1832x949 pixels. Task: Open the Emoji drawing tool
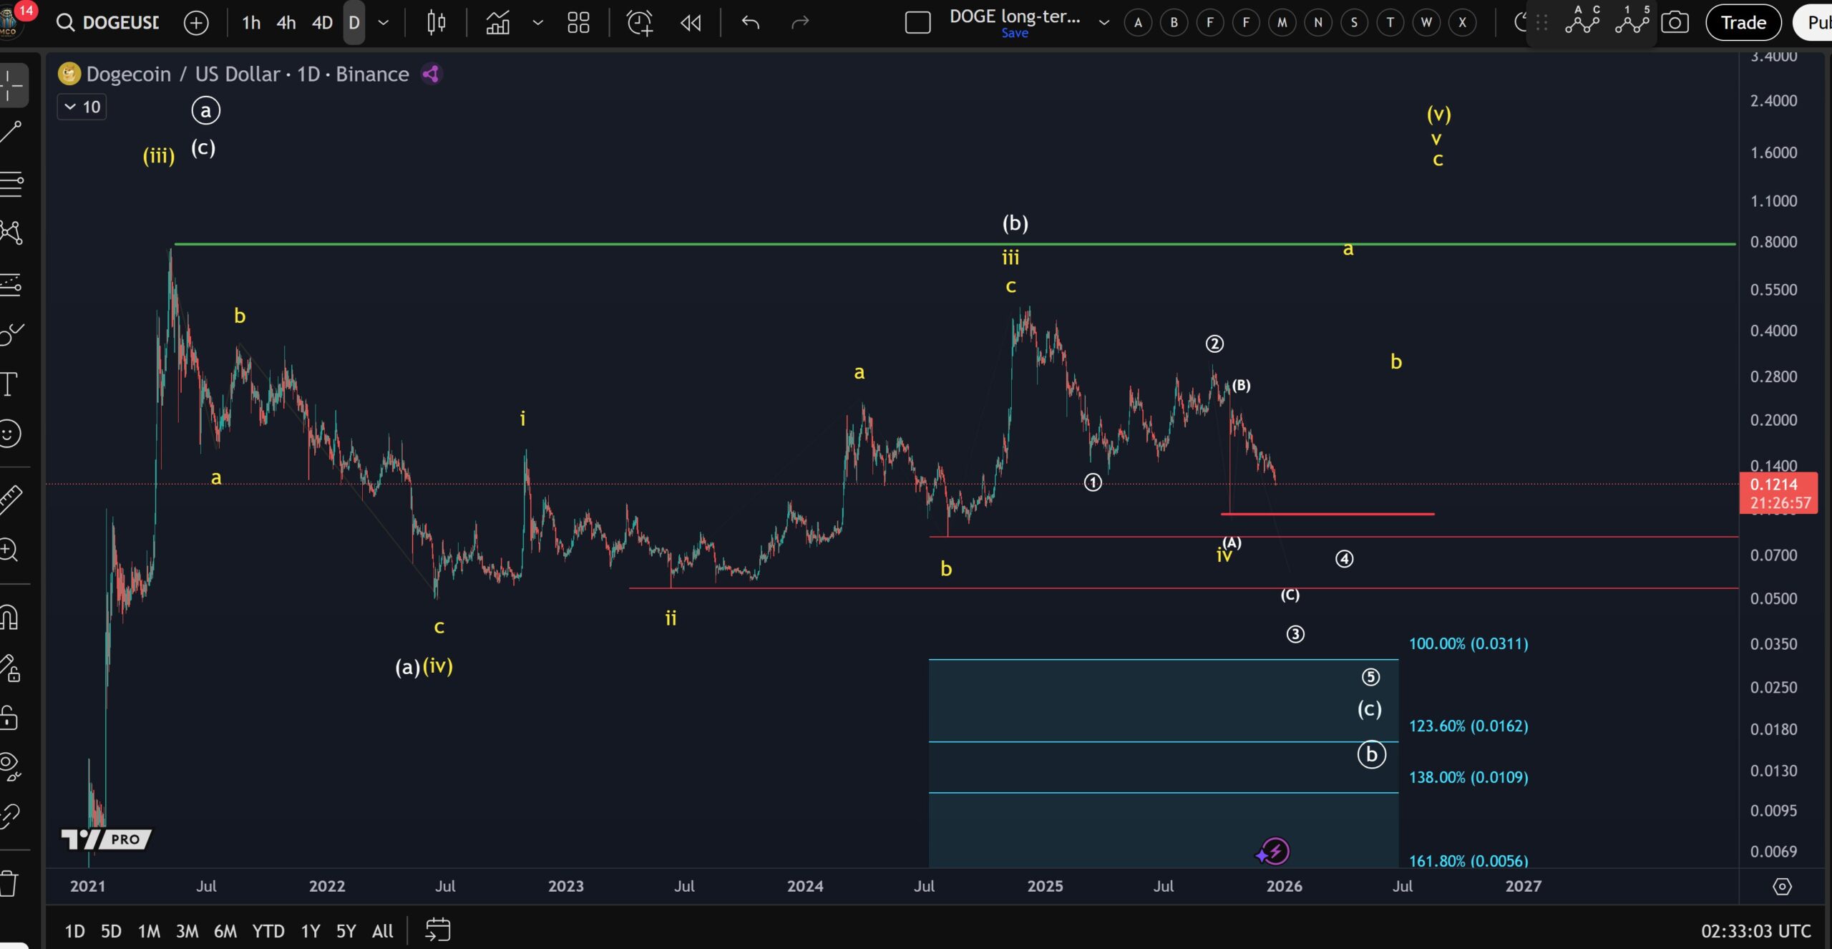pyautogui.click(x=11, y=433)
